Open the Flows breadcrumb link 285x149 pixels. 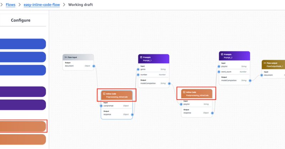coord(11,5)
